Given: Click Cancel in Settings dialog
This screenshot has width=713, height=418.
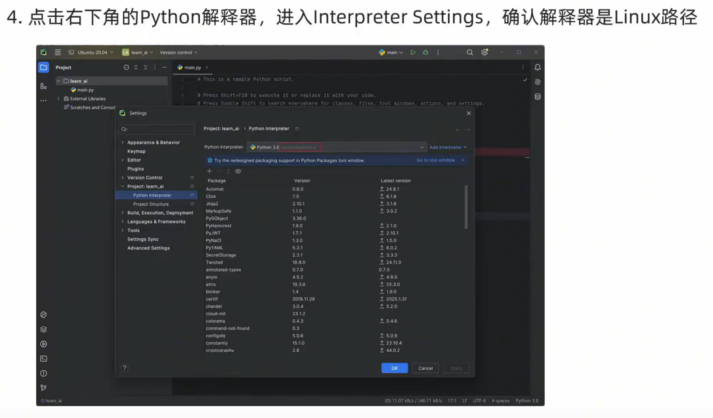Looking at the screenshot, I should click(425, 368).
